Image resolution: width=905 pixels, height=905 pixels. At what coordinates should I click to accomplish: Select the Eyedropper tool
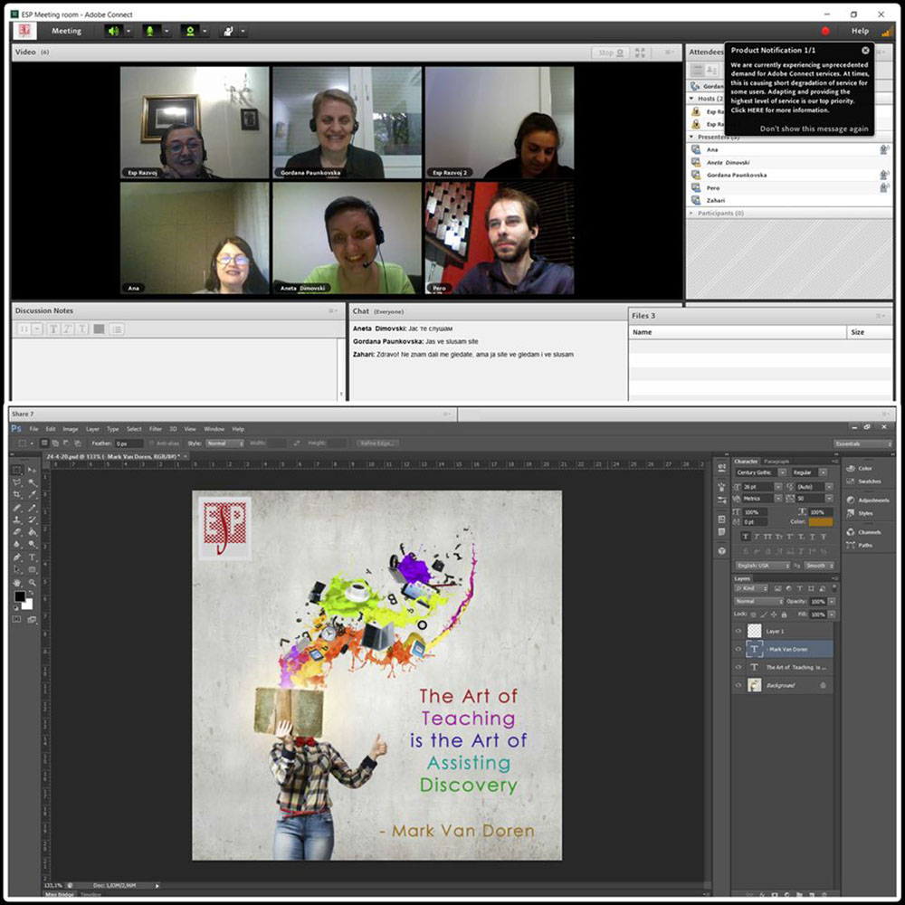click(33, 495)
